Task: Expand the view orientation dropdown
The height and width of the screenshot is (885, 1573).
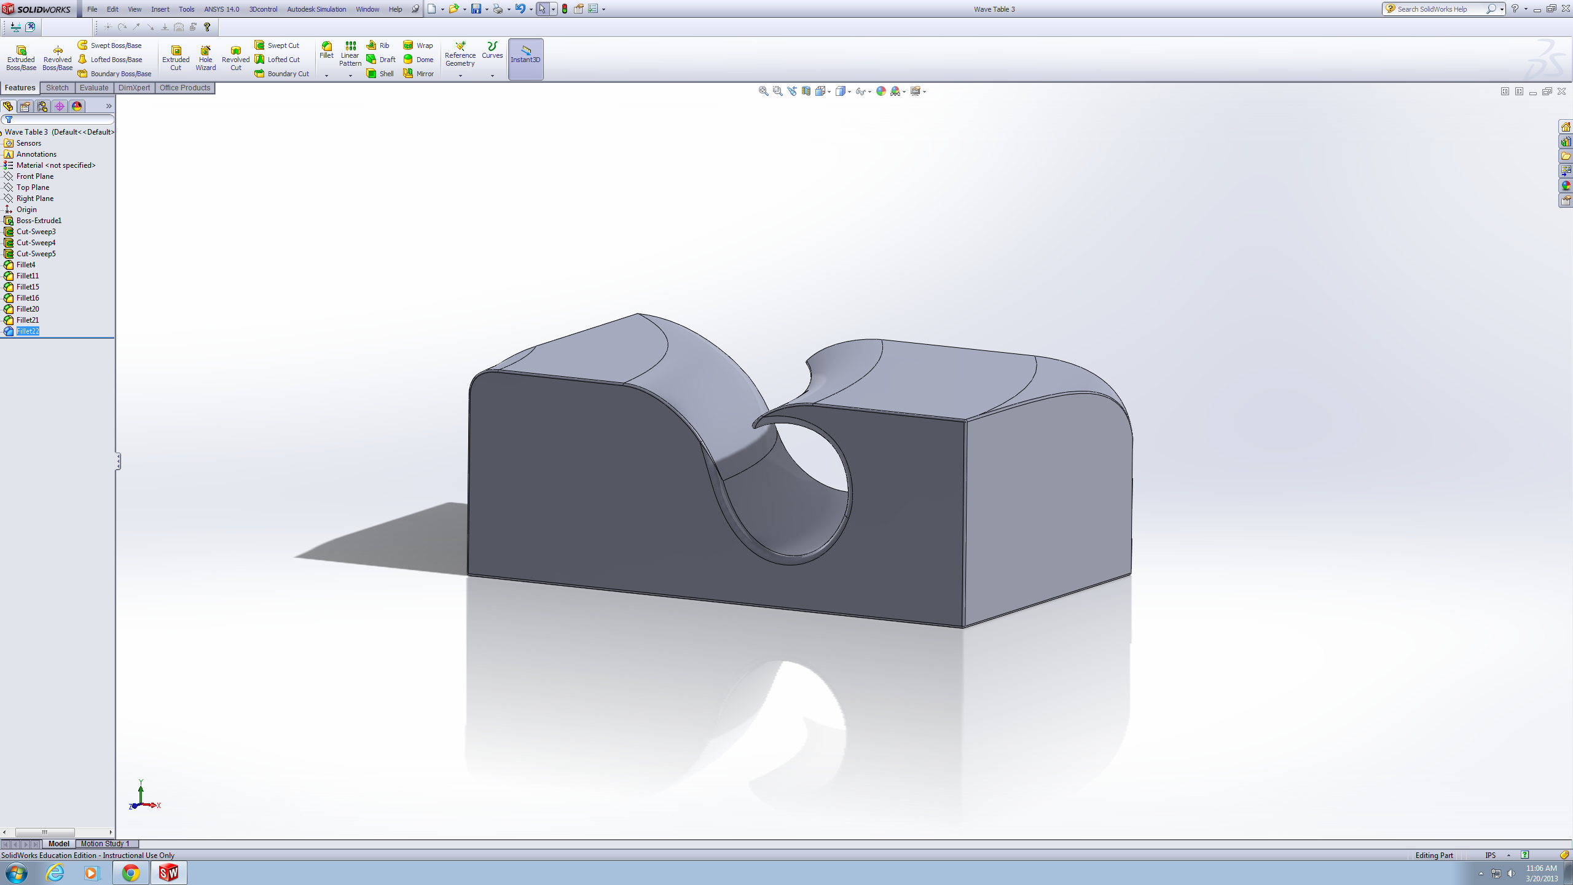Action: coord(828,91)
